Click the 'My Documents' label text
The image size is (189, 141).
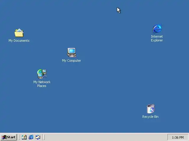pyautogui.click(x=19, y=41)
